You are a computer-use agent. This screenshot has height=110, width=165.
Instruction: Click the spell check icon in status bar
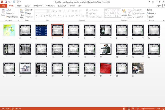tap(13, 109)
